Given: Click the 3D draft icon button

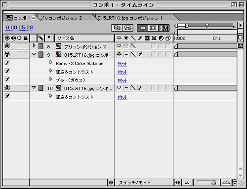Looking at the screenshot, I should click(x=127, y=28).
